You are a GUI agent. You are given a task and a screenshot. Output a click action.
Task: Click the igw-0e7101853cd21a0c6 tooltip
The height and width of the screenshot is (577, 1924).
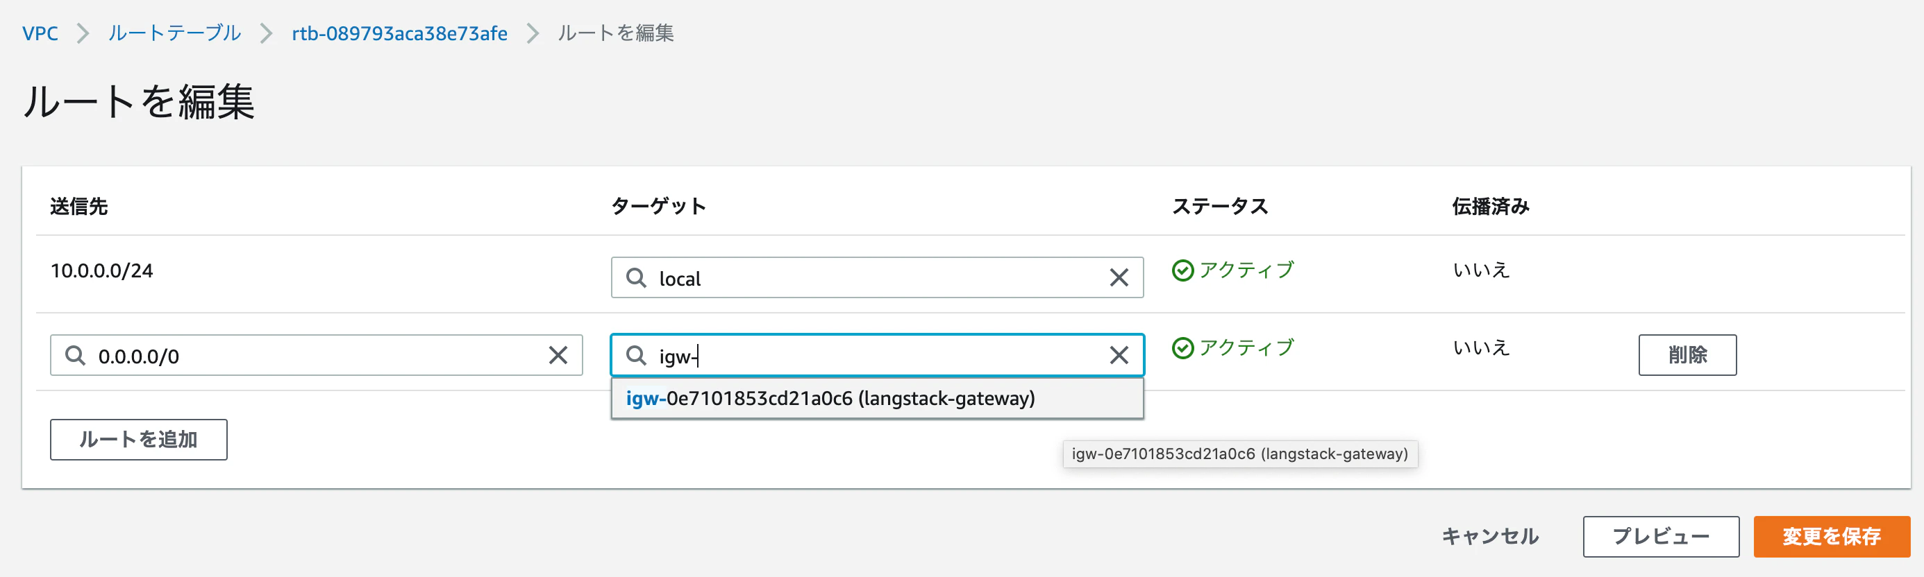point(1240,454)
